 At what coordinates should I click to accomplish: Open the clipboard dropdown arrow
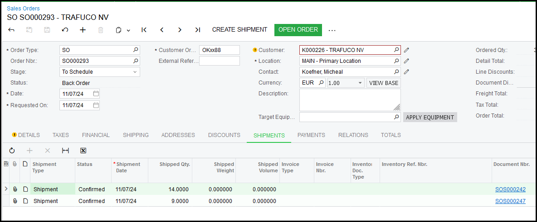pos(128,30)
